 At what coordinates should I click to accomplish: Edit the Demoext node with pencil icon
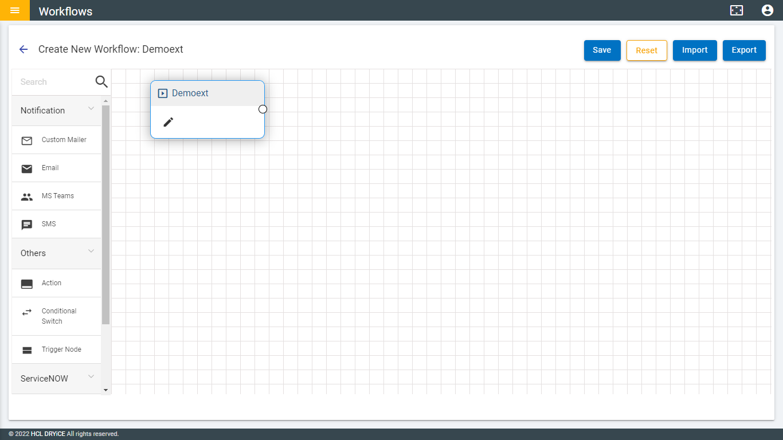[x=168, y=122]
